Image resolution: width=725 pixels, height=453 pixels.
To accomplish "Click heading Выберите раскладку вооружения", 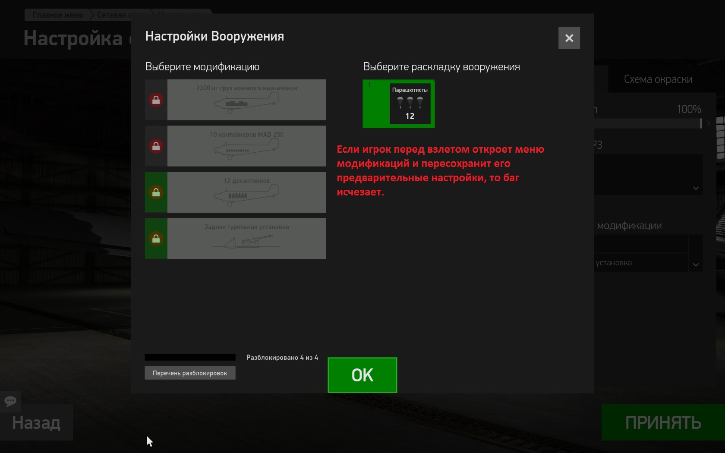I will coord(441,67).
